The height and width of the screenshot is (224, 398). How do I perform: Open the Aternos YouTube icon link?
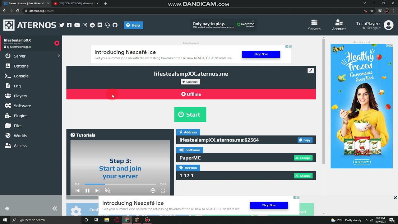point(77,25)
